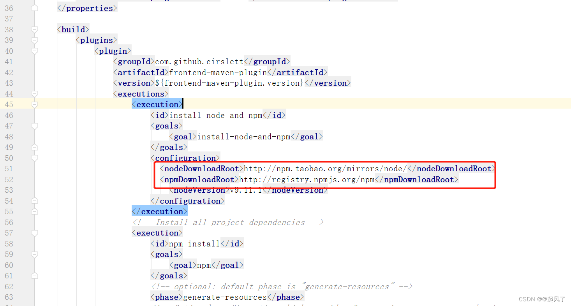Image resolution: width=571 pixels, height=306 pixels.
Task: Click line number 56 in the gutter
Action: [9, 222]
